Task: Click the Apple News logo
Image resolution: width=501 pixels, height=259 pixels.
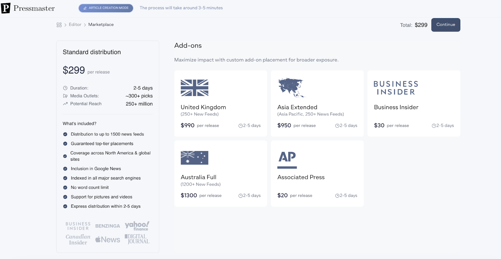Action: (108, 240)
